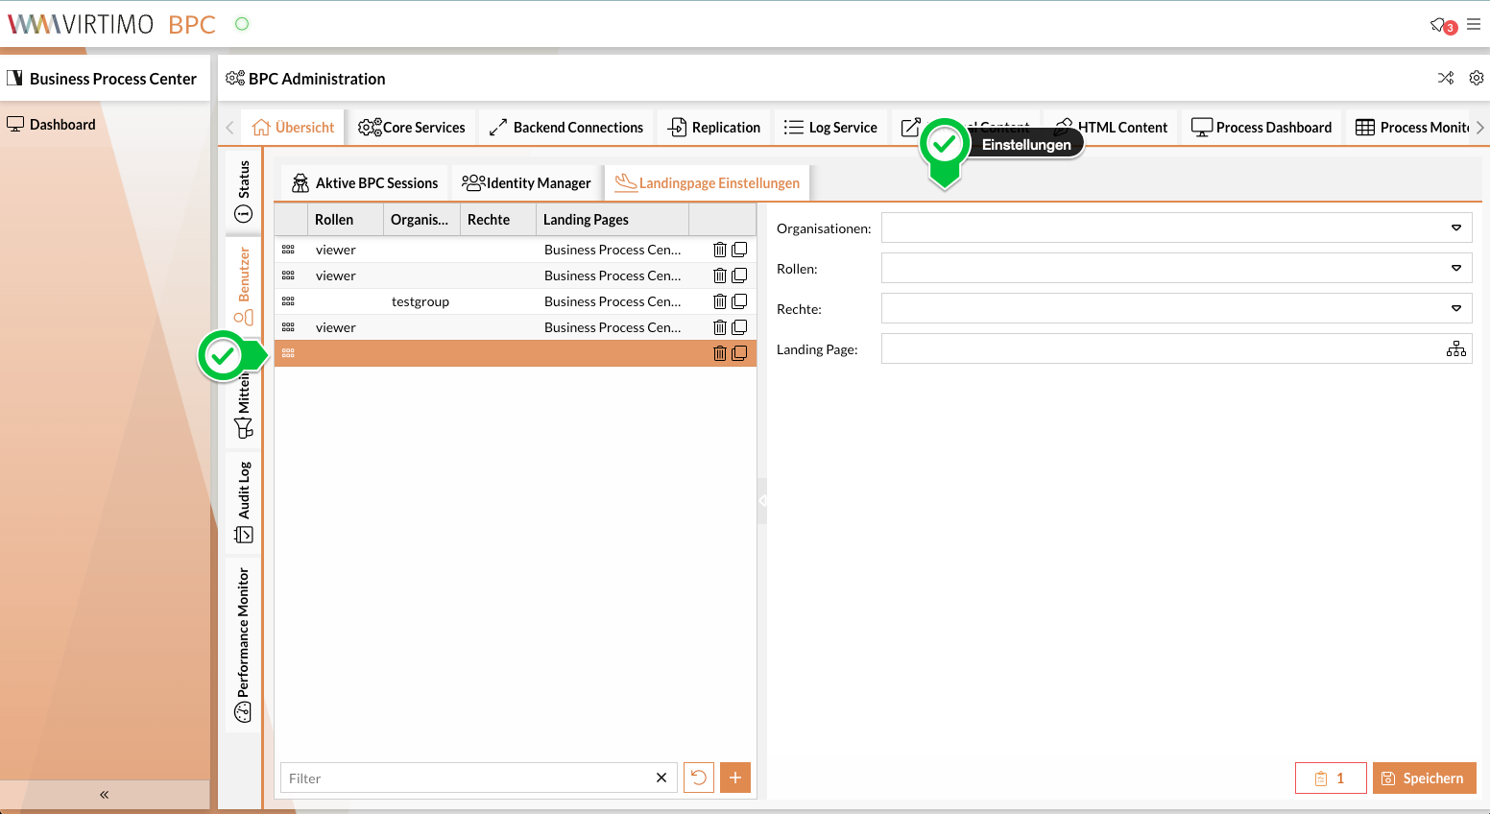Expand the Rollen dropdown
1490x814 pixels.
point(1455,269)
